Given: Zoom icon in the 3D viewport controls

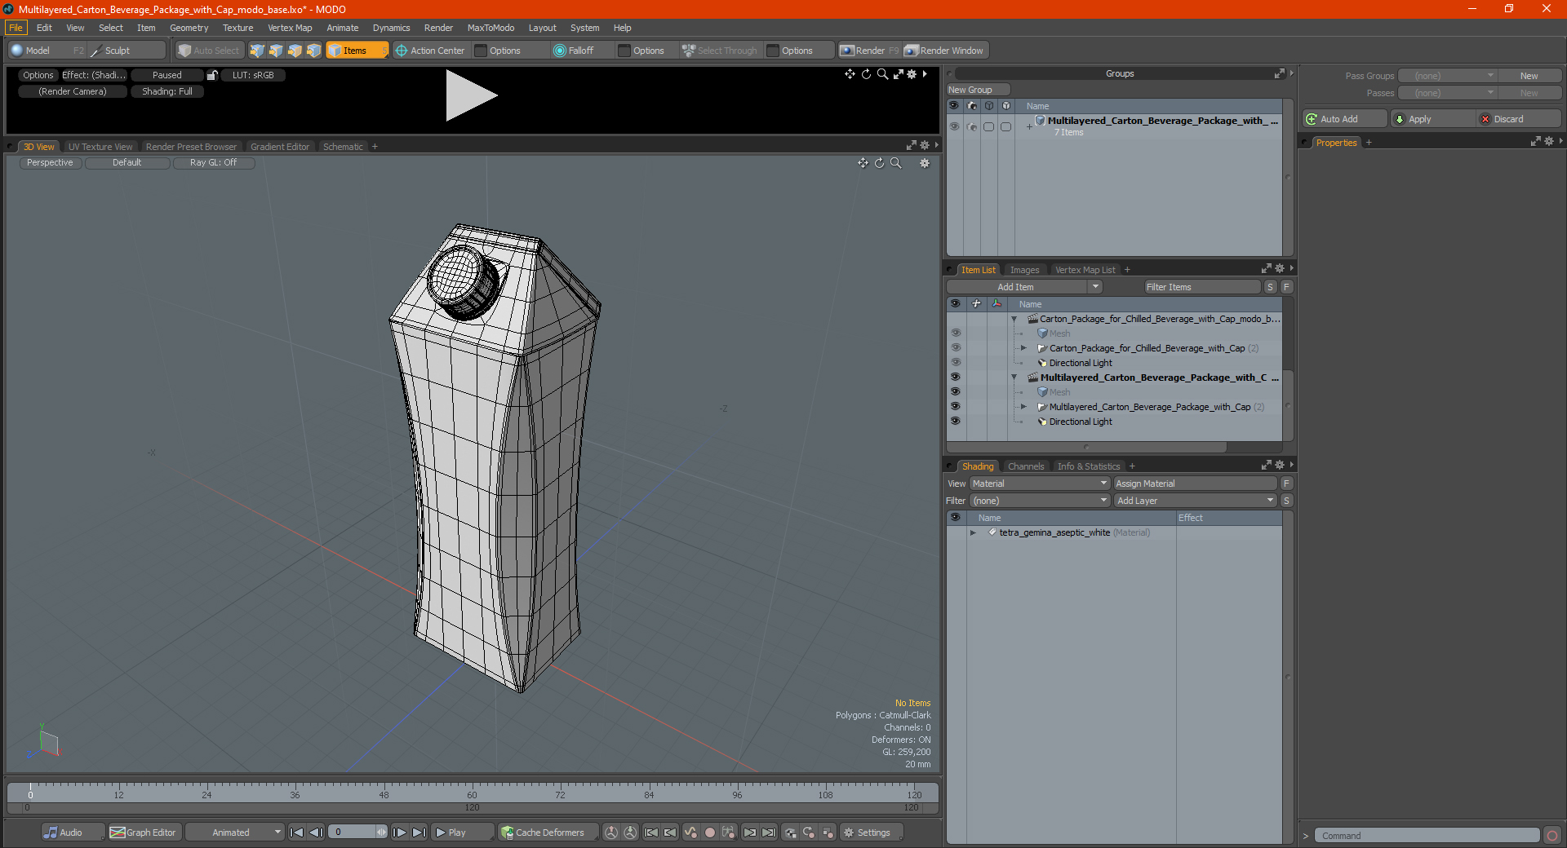Looking at the screenshot, I should pos(895,163).
